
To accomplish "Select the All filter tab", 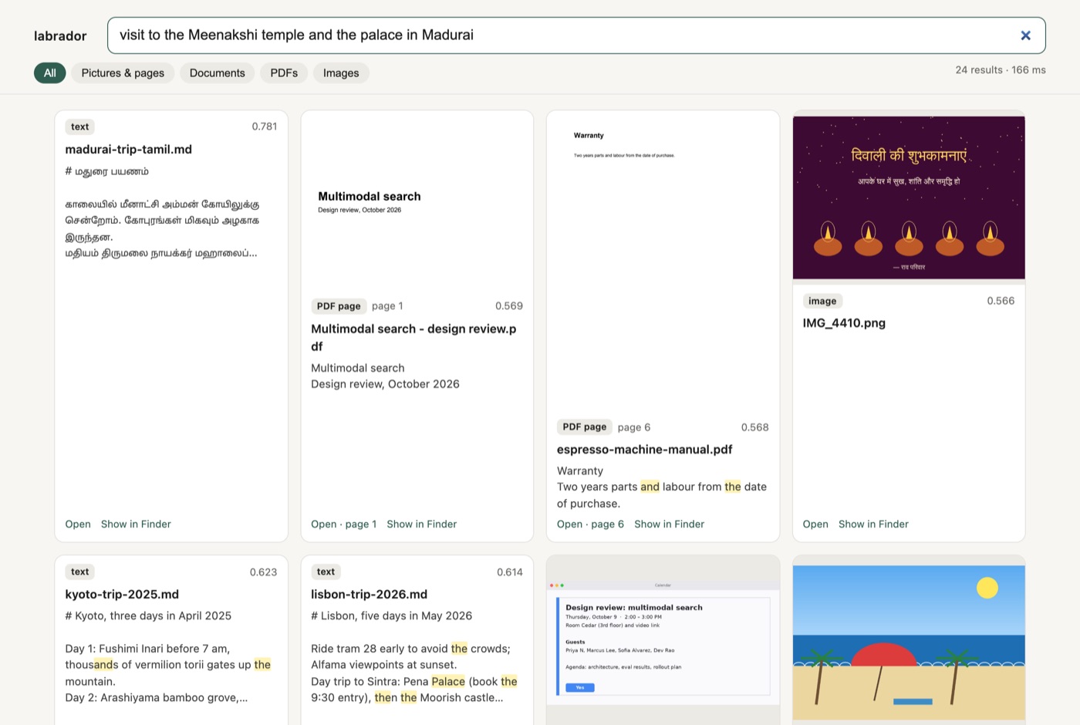I will click(x=50, y=73).
